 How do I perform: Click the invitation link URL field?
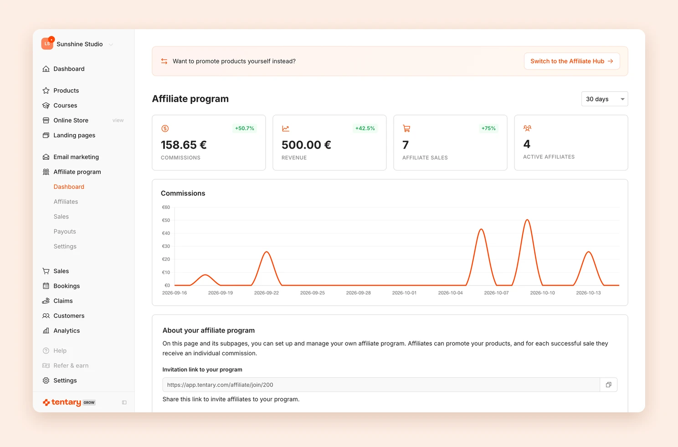381,385
